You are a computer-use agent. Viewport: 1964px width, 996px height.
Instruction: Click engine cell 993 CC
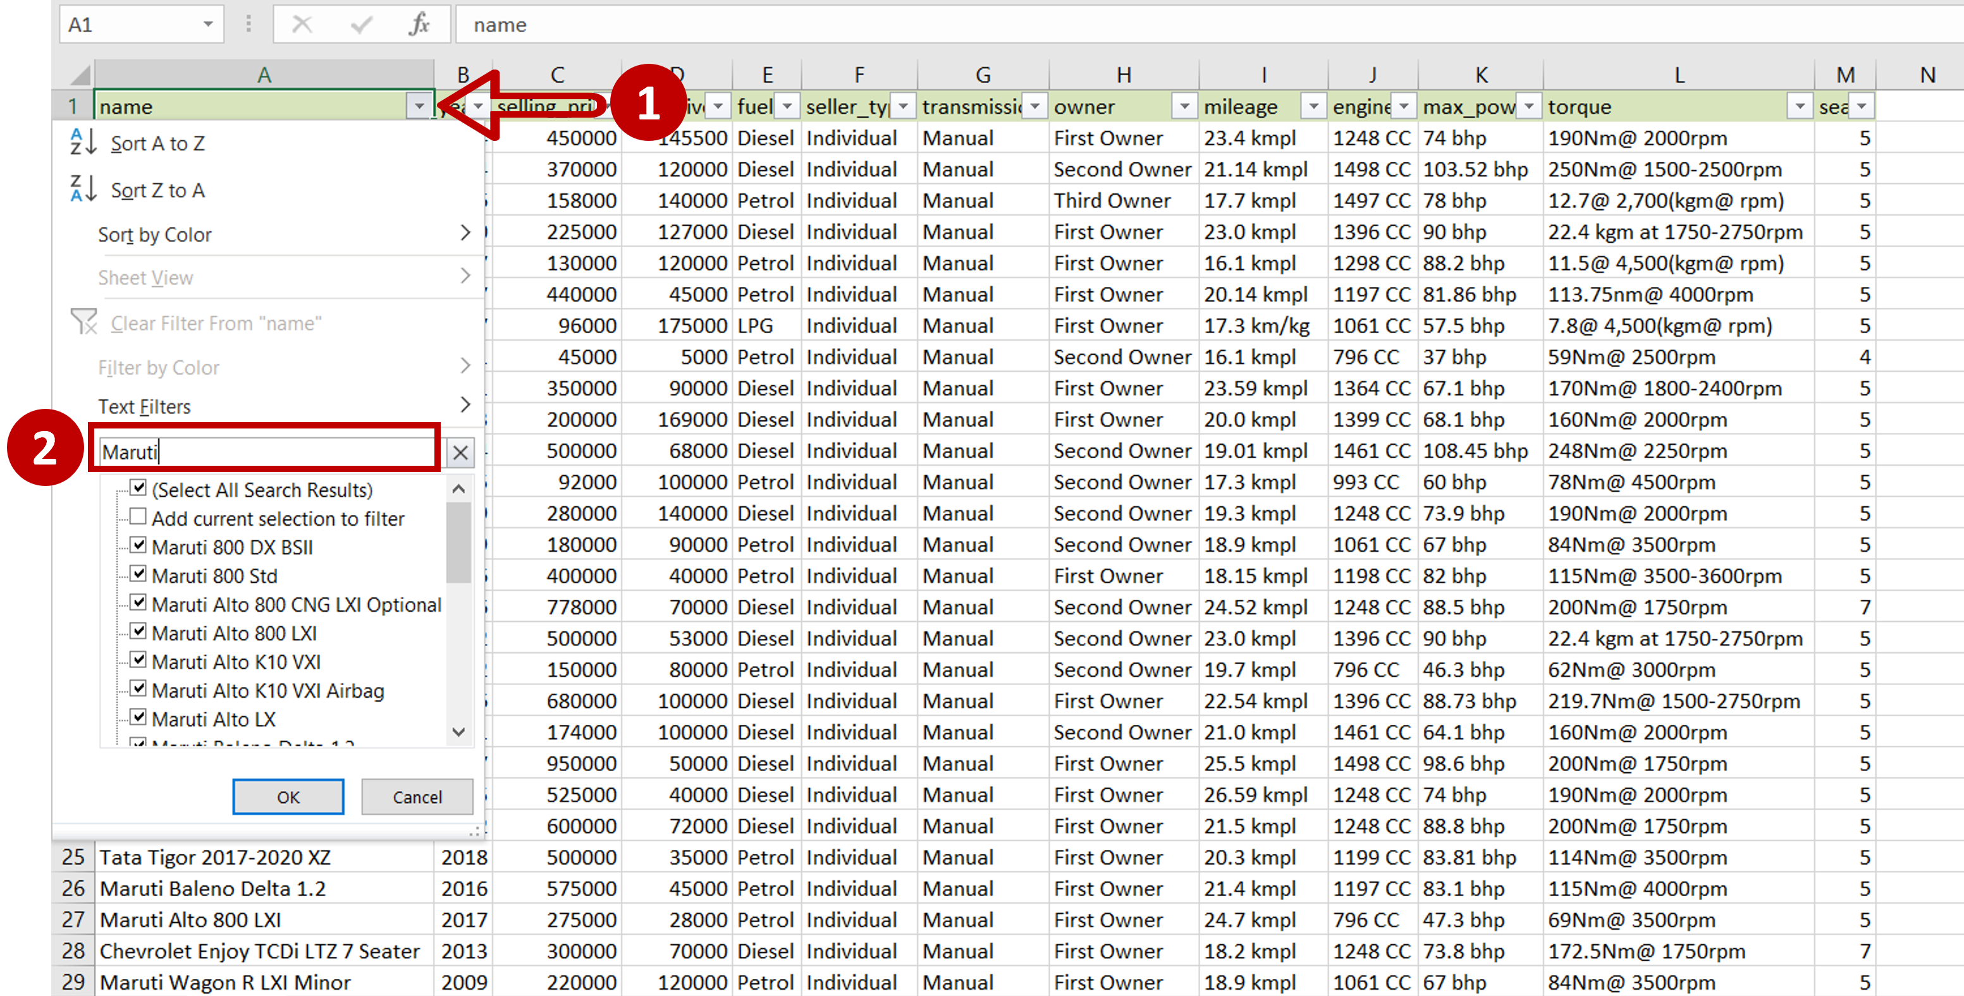[1372, 482]
